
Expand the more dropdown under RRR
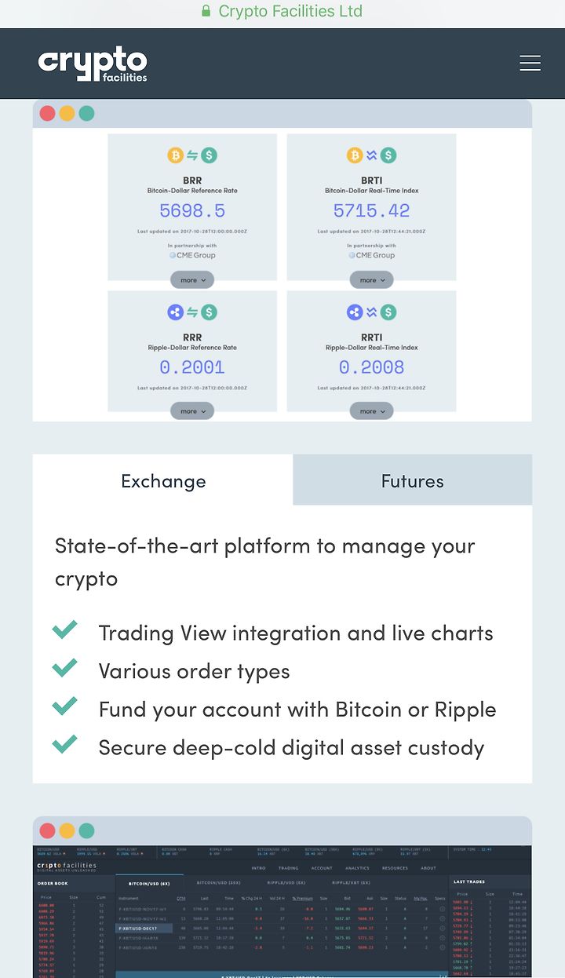coord(192,411)
